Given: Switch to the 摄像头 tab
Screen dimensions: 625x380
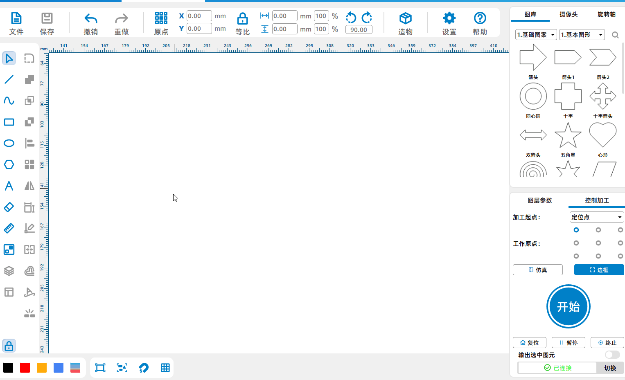Looking at the screenshot, I should click(569, 14).
